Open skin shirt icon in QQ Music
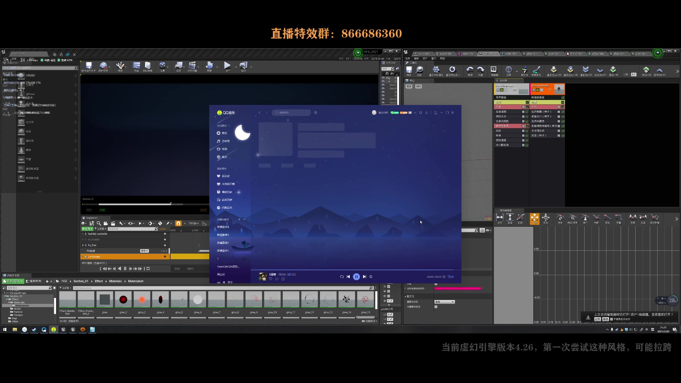Viewport: 681px width, 383px height. click(x=421, y=112)
